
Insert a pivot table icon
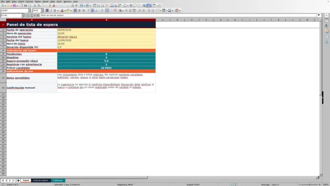[x=120, y=6]
